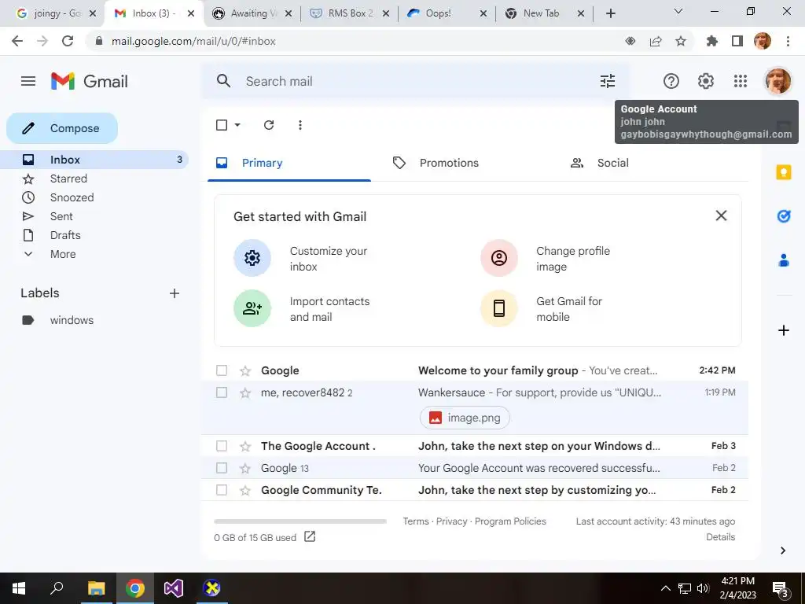Image resolution: width=805 pixels, height=604 pixels.
Task: Open account activity Details link
Action: (x=720, y=536)
